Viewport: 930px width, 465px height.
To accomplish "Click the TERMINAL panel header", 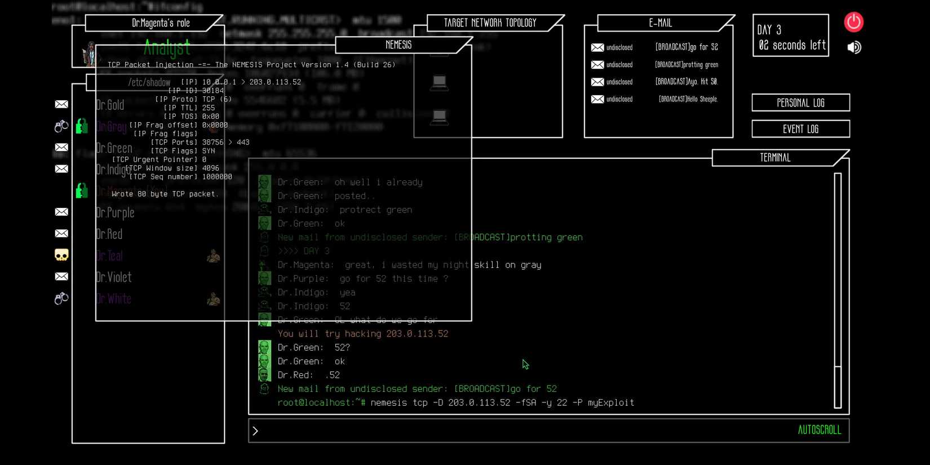I will (x=775, y=158).
